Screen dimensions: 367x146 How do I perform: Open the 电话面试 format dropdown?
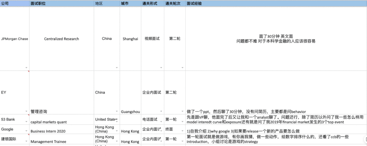tap(161, 122)
